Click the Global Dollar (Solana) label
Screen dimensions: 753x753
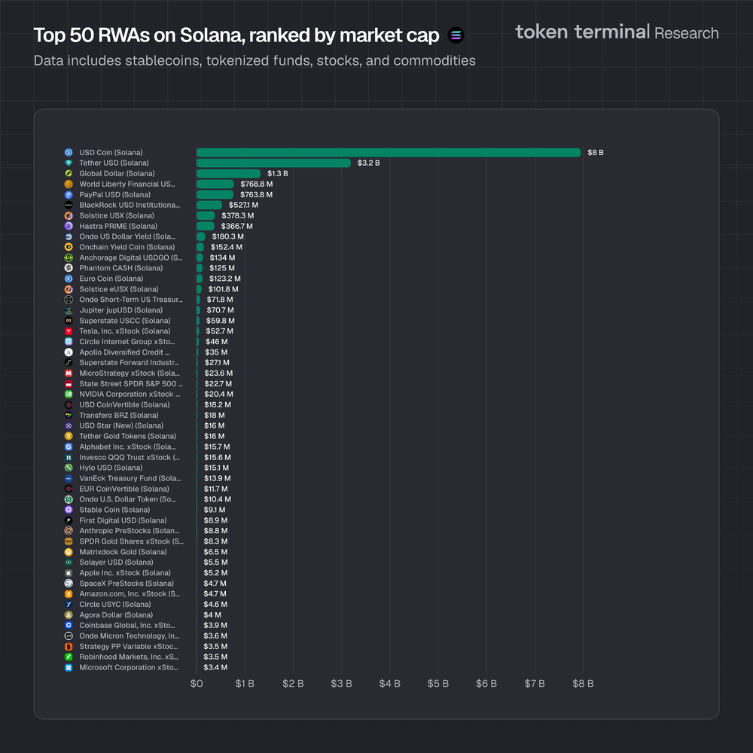coord(117,173)
